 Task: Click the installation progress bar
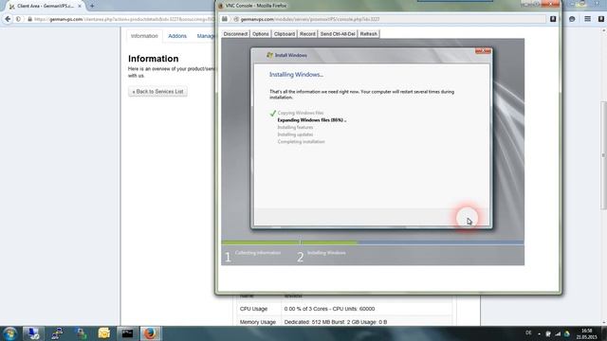tap(373, 242)
